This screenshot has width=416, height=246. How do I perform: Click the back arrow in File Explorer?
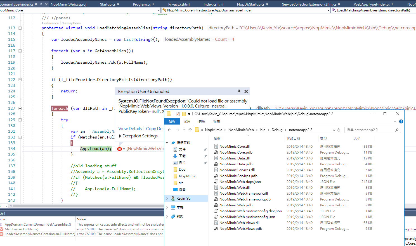point(169,130)
